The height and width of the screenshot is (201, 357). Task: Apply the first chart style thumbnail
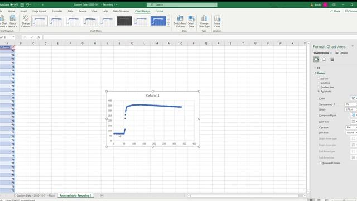click(39, 21)
